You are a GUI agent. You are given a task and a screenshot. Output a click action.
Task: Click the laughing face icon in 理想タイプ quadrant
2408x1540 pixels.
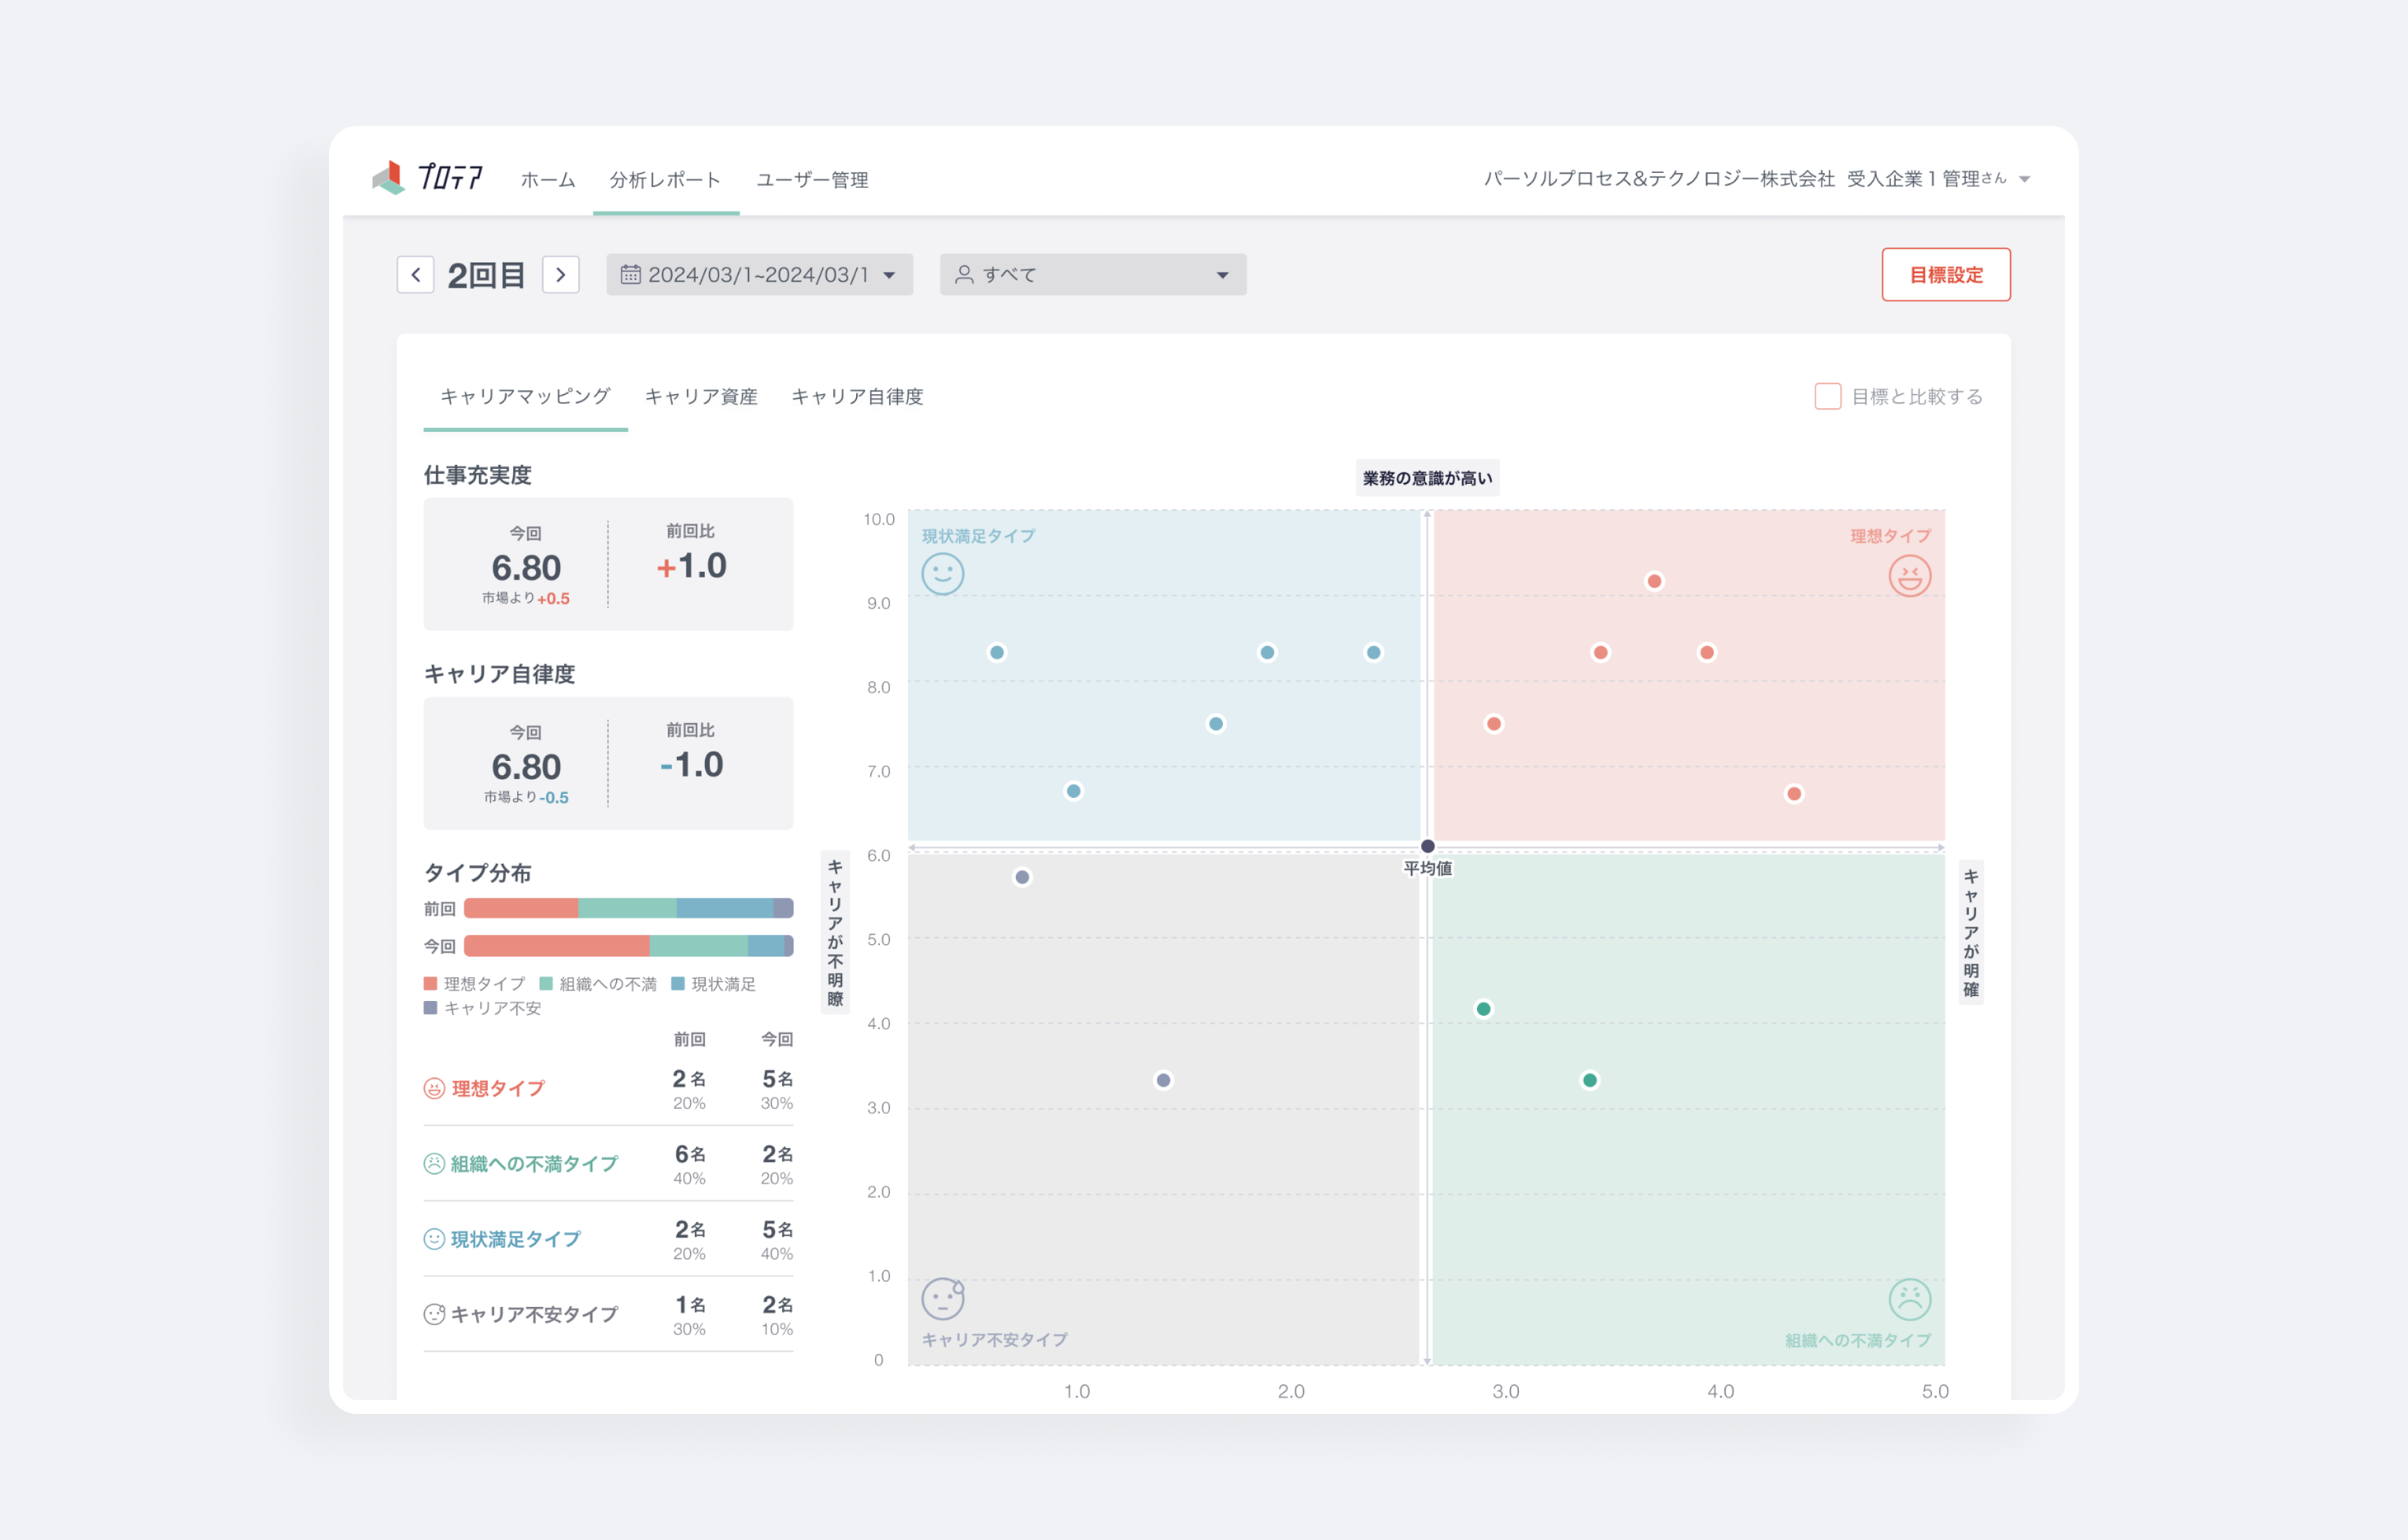click(1909, 576)
